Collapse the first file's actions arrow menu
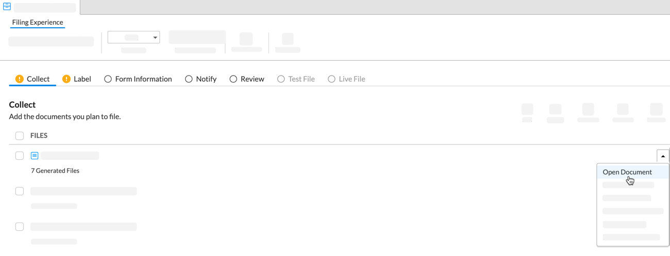The width and height of the screenshot is (670, 256). tap(663, 156)
